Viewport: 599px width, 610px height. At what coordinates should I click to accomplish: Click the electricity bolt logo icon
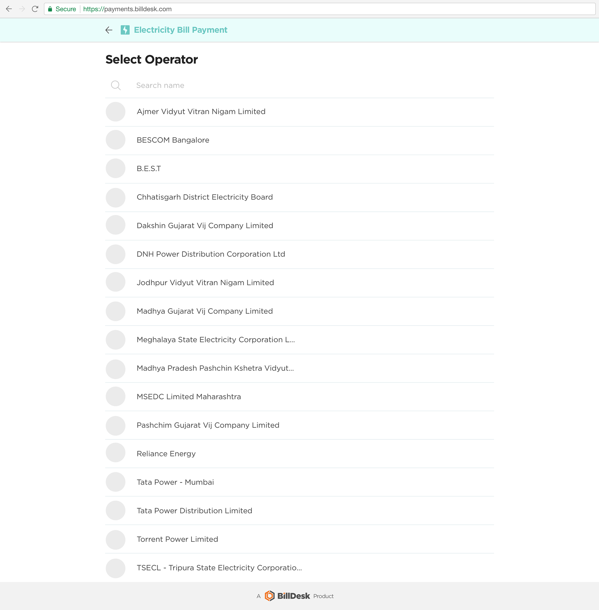(x=125, y=30)
